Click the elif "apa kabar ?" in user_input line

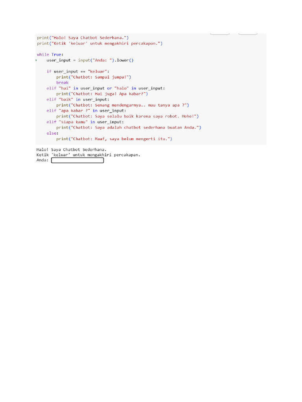coord(86,111)
